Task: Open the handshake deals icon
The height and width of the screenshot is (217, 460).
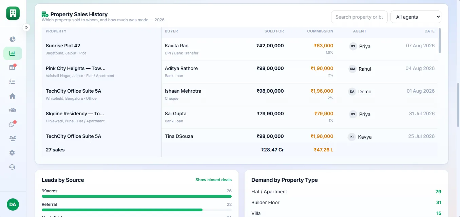Action: pos(13,110)
